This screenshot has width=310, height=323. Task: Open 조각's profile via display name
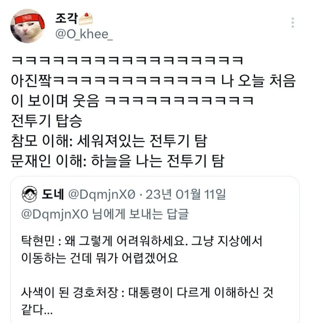[67, 18]
